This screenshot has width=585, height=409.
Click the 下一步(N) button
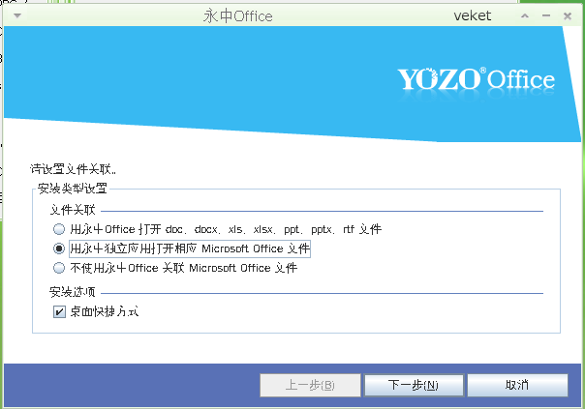point(414,385)
